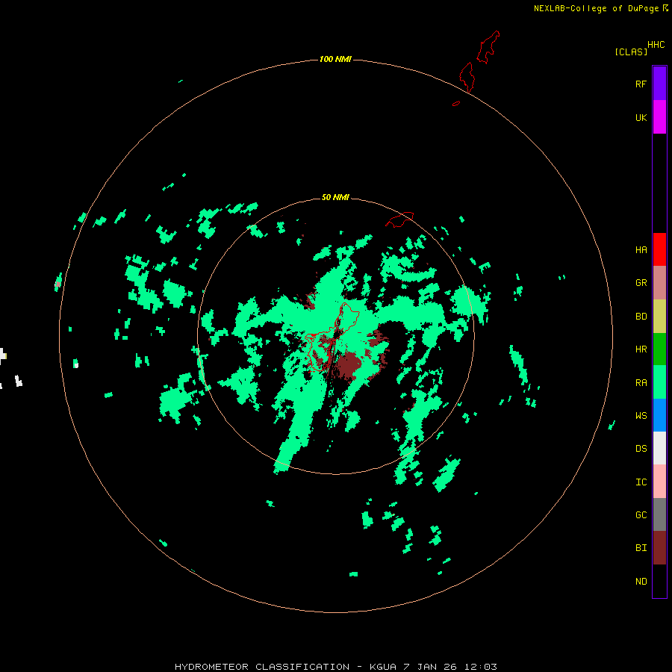The image size is (672, 672).
Task: Click the 50 NMI range ring label
Action: coord(335,197)
